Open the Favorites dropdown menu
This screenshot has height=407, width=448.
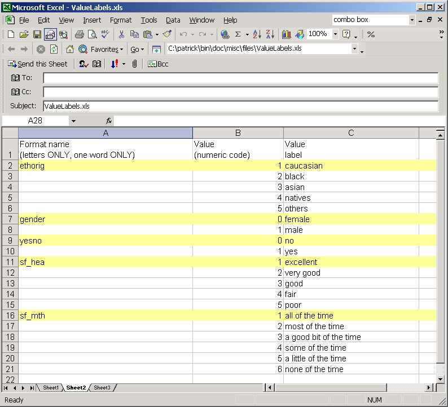tap(107, 49)
